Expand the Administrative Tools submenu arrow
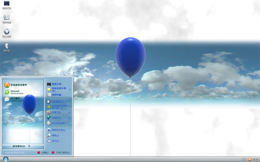This screenshot has height=162, width=260. (x=70, y=112)
